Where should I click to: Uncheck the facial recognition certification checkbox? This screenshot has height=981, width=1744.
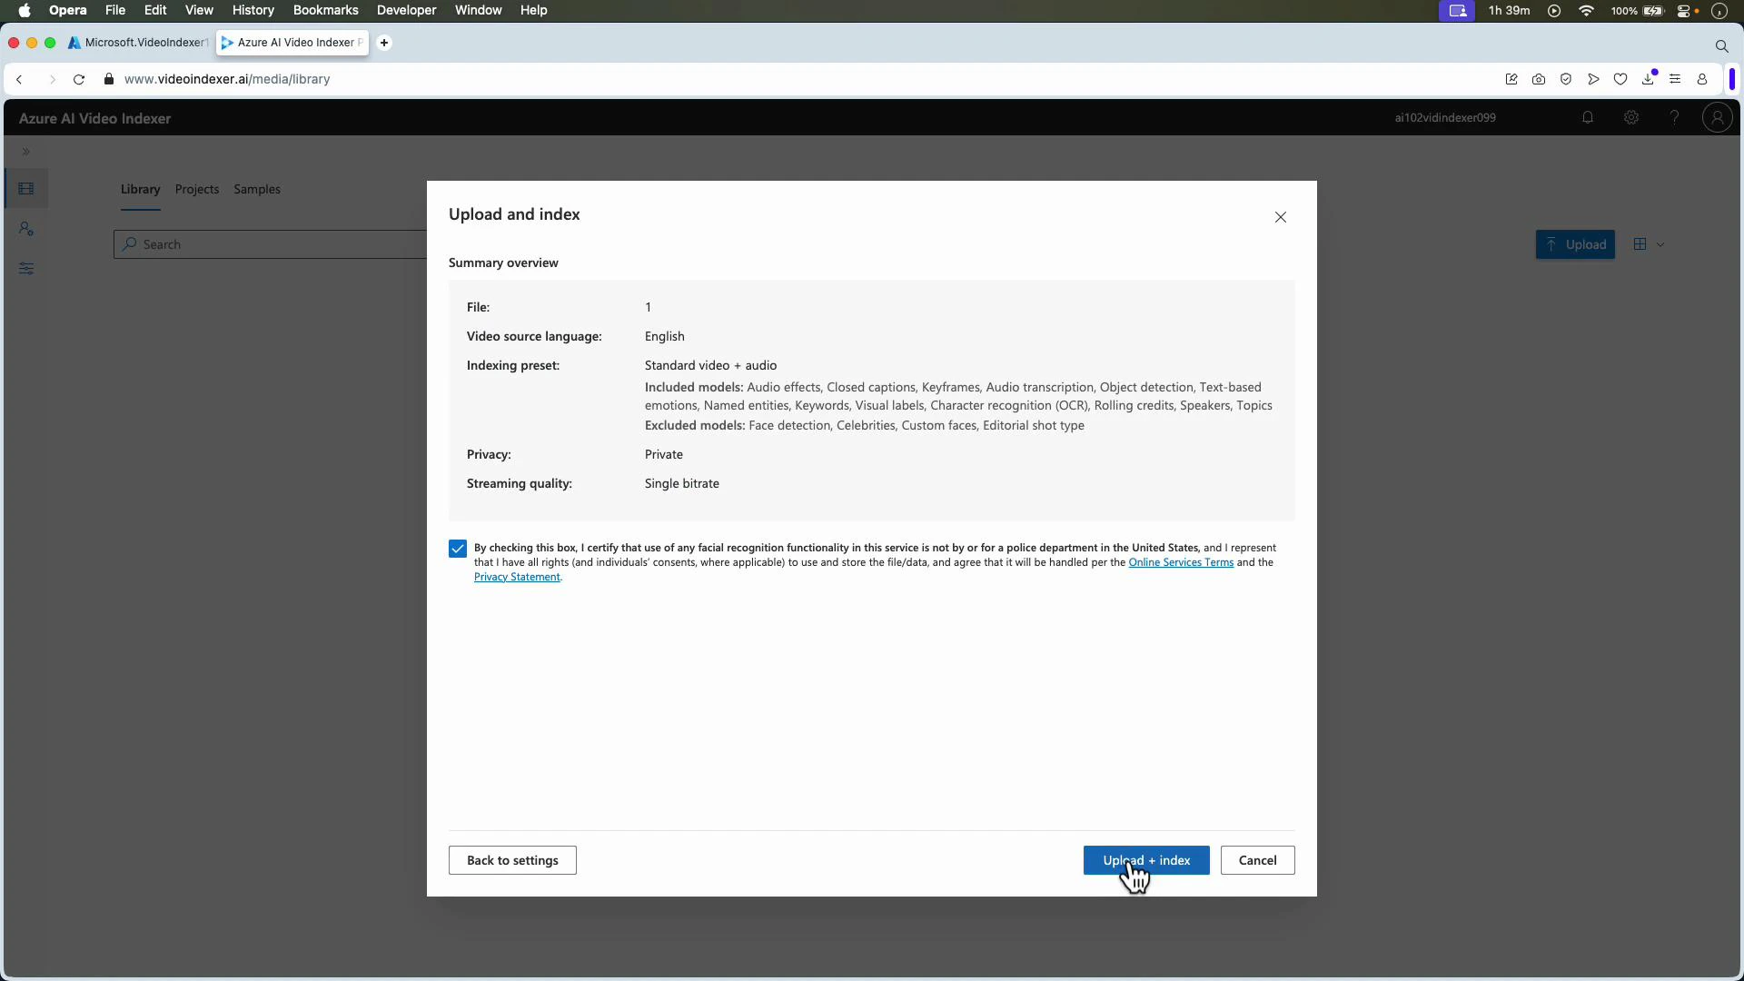click(x=457, y=548)
